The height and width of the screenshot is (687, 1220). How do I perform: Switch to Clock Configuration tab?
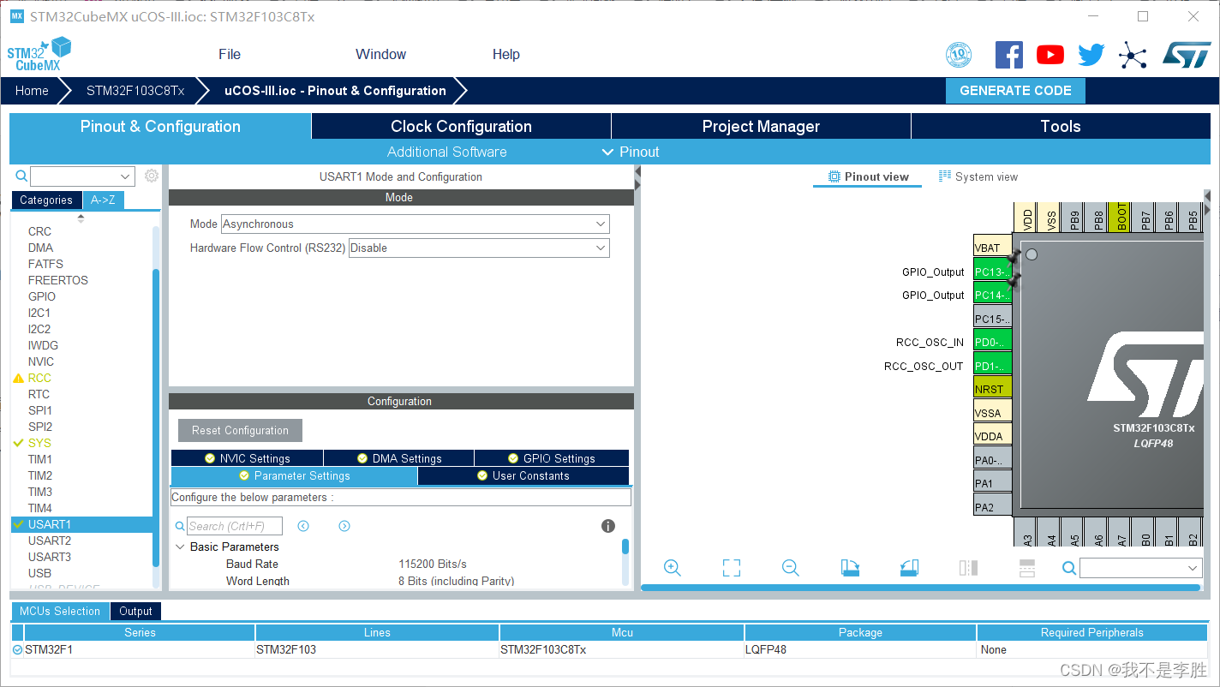point(461,126)
